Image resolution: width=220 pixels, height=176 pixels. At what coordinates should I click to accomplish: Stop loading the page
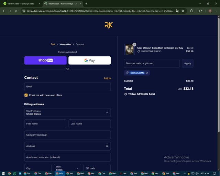16,11
